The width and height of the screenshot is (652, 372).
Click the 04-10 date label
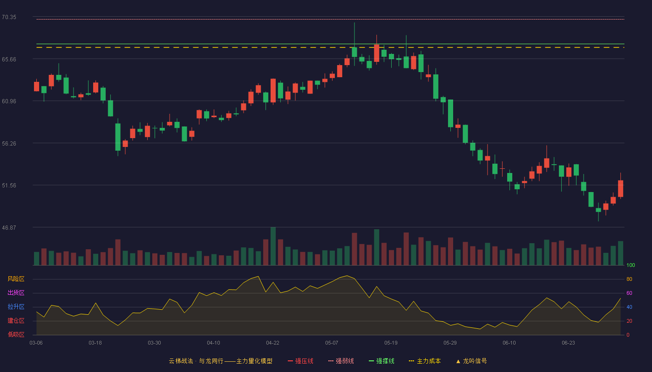[x=213, y=343]
